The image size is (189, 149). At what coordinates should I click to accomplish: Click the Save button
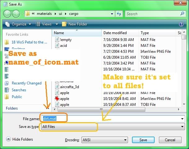[x=143, y=140]
